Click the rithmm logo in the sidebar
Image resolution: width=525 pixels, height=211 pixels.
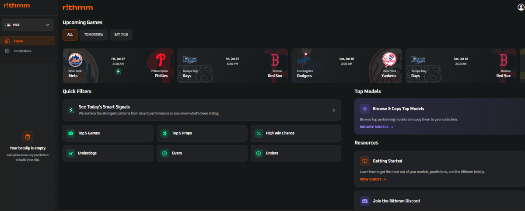point(17,6)
